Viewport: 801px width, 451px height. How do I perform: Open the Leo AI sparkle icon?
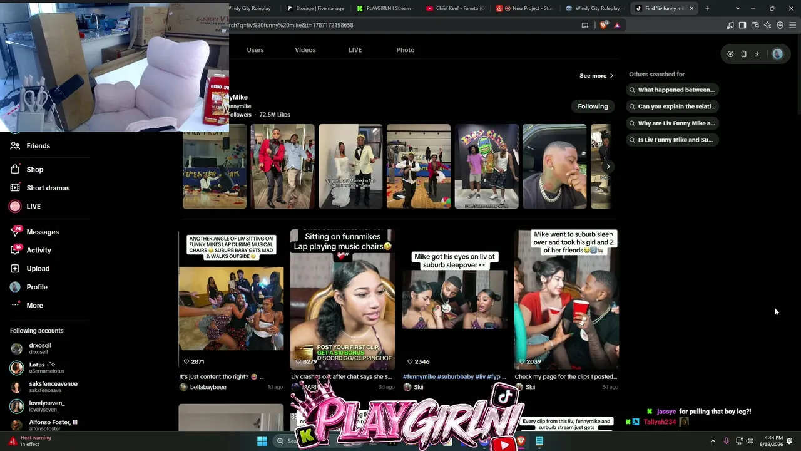(x=768, y=25)
